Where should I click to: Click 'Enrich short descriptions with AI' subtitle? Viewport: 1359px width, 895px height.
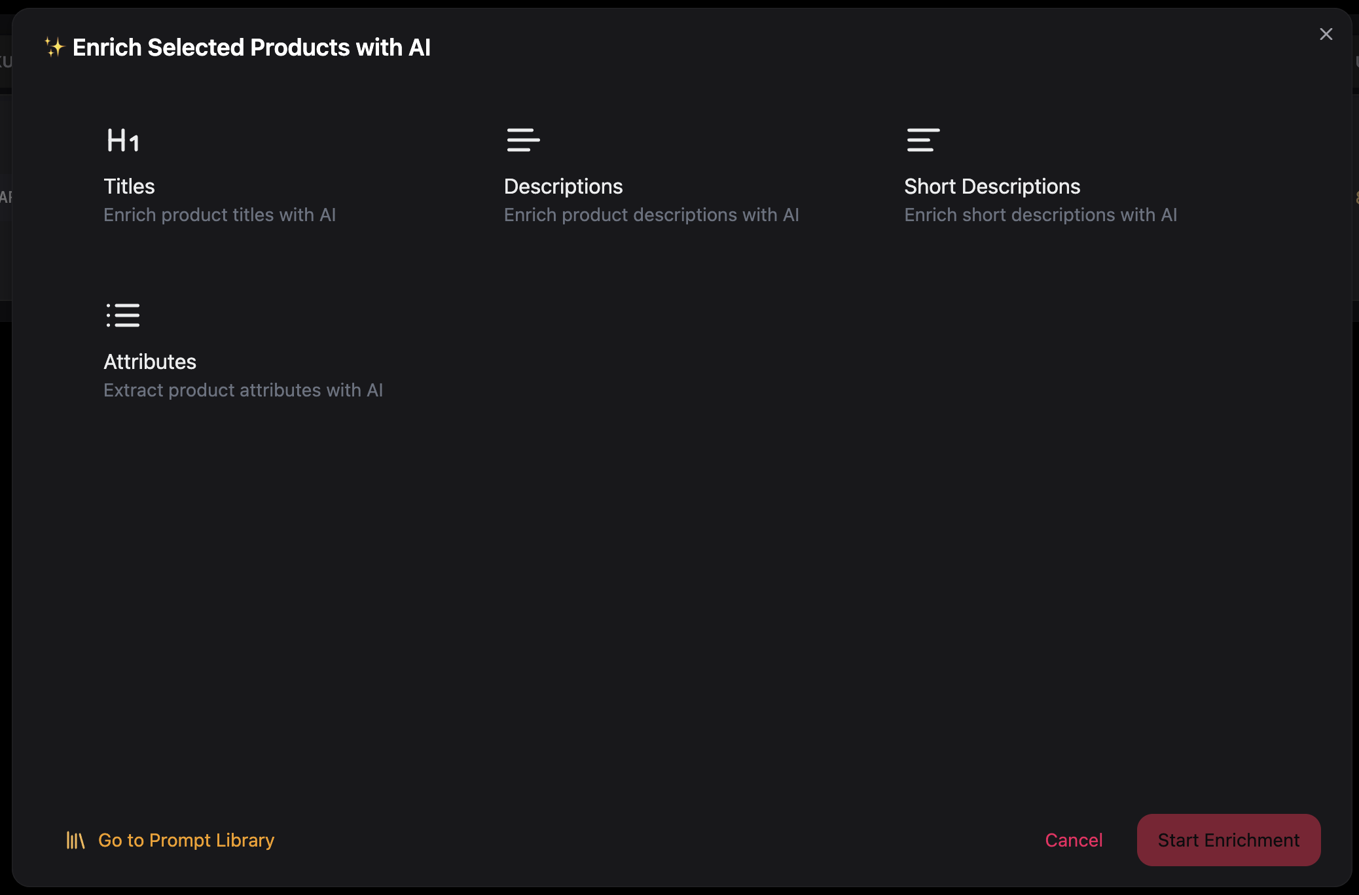coord(1040,215)
